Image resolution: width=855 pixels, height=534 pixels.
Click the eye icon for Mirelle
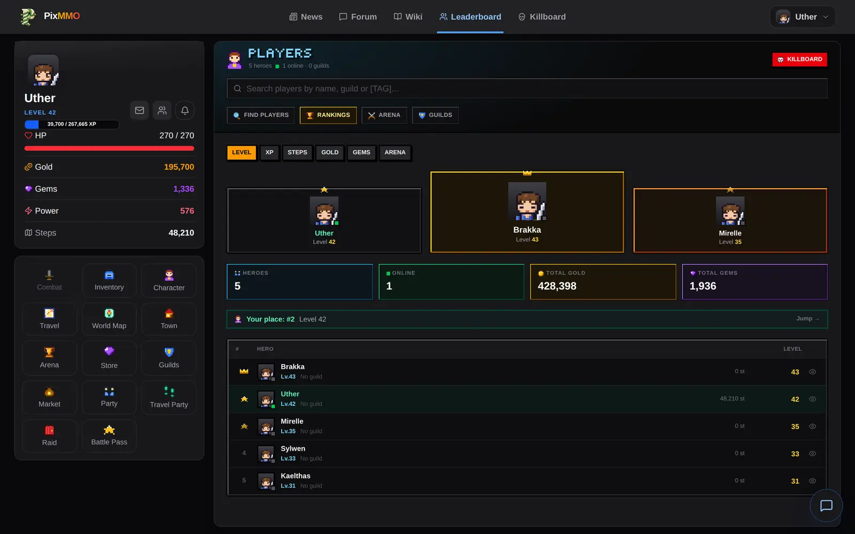(812, 426)
